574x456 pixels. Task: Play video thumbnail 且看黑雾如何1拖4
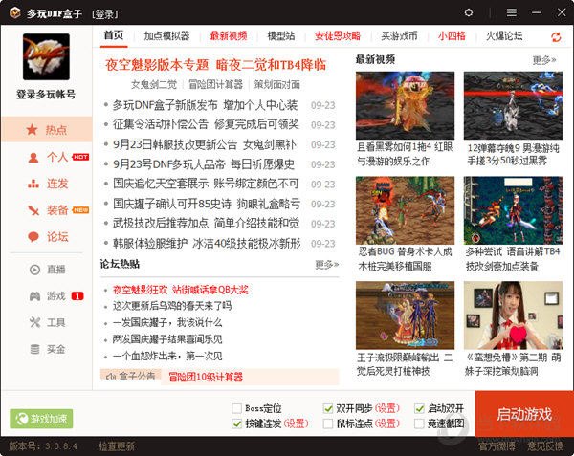(405, 105)
